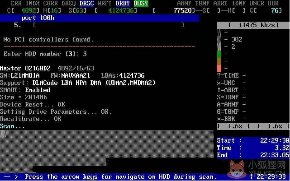
Task: Click the 'SMART: Enabled' line
Action: pyautogui.click(x=25, y=90)
